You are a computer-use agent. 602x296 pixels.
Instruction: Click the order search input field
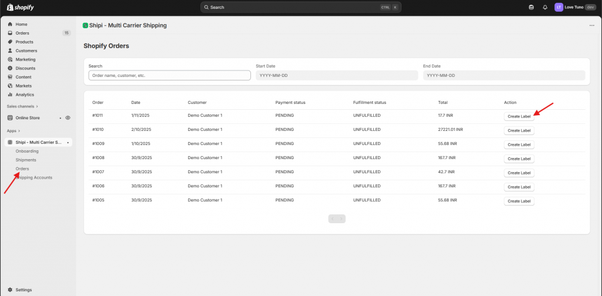pos(169,76)
